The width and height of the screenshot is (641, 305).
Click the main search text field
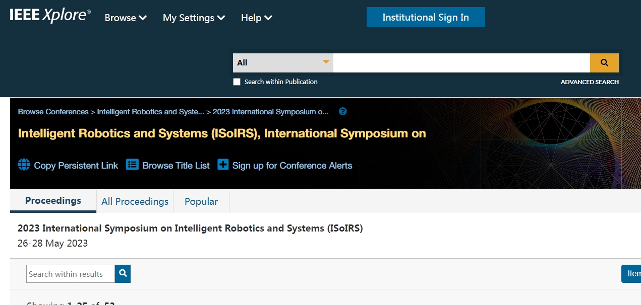click(x=461, y=63)
